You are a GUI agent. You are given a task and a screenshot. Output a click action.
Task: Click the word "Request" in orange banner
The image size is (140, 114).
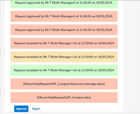pos(19,57)
